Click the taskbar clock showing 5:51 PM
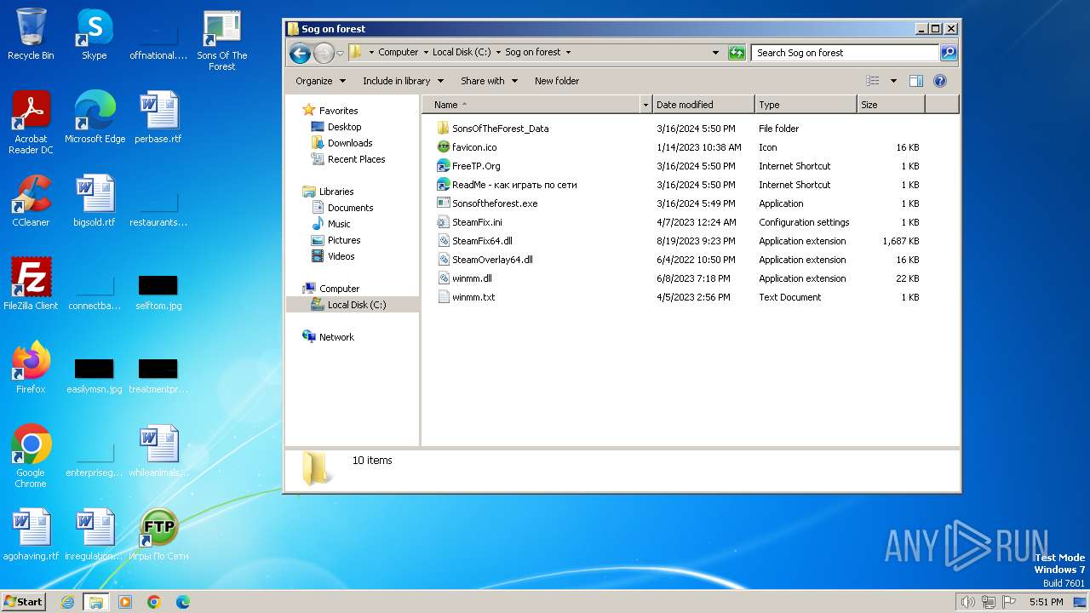Image resolution: width=1090 pixels, height=613 pixels. pos(1046,602)
